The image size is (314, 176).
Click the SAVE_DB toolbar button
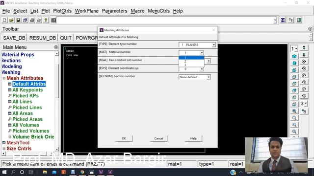(x=14, y=38)
